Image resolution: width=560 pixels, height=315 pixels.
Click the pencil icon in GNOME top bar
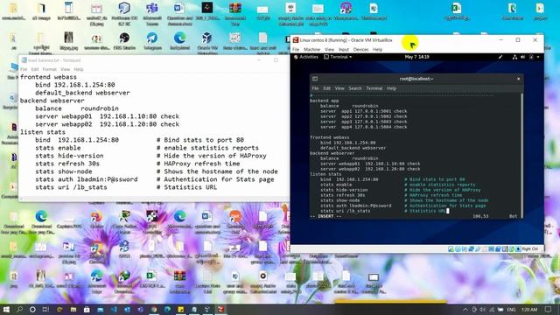click(x=500, y=57)
